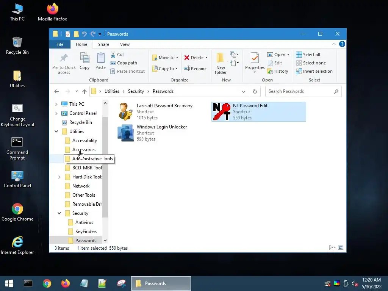Collapse the ribbon with the chevron

click(x=333, y=44)
